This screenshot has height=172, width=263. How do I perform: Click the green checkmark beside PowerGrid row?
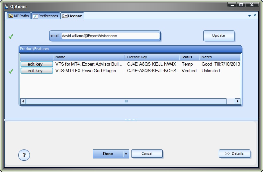click(11, 71)
